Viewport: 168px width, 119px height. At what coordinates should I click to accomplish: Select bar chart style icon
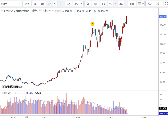click(76, 4)
